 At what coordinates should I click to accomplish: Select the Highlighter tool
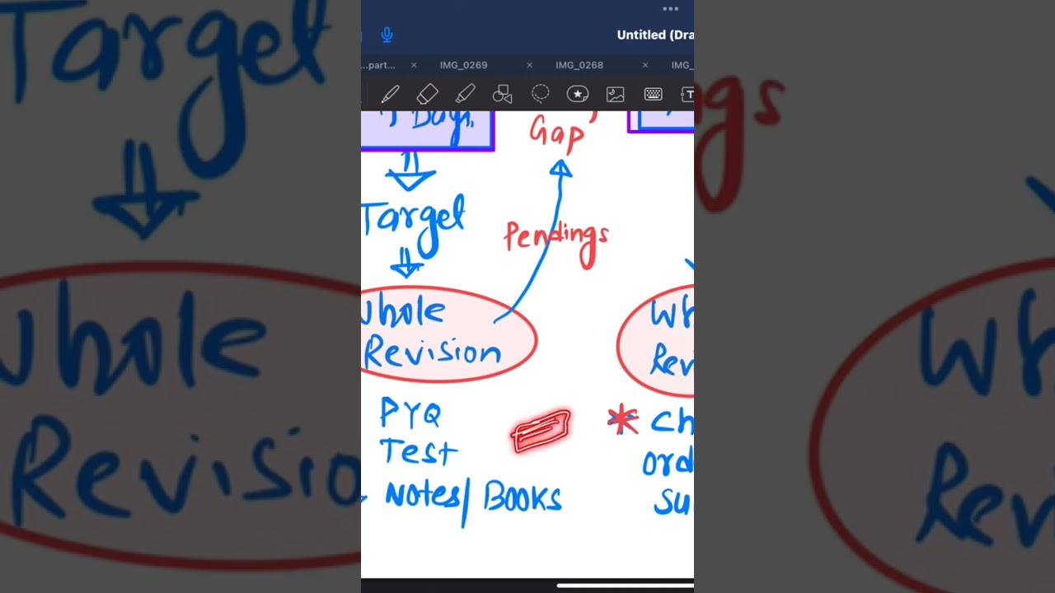465,94
